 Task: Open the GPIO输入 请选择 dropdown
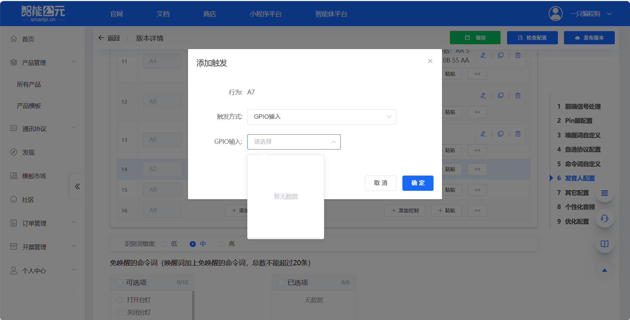click(294, 142)
